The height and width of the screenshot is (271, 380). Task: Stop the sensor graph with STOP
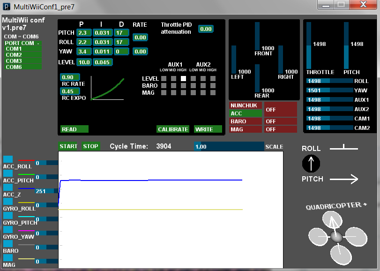(90, 146)
